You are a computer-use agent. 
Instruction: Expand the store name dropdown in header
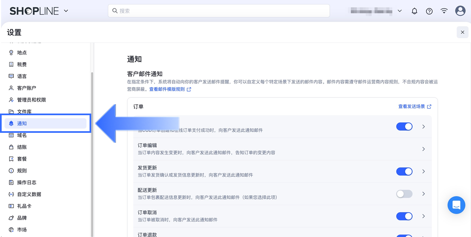click(x=400, y=11)
